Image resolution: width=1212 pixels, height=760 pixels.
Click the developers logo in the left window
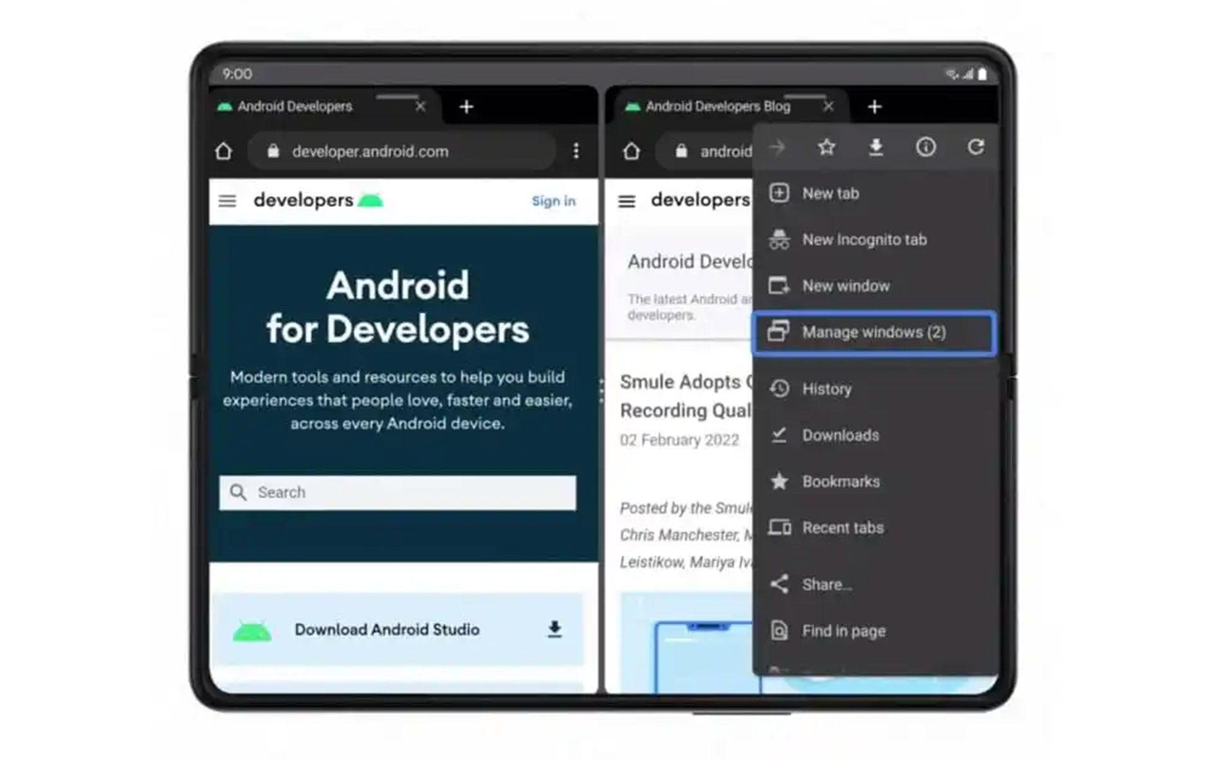tap(318, 201)
